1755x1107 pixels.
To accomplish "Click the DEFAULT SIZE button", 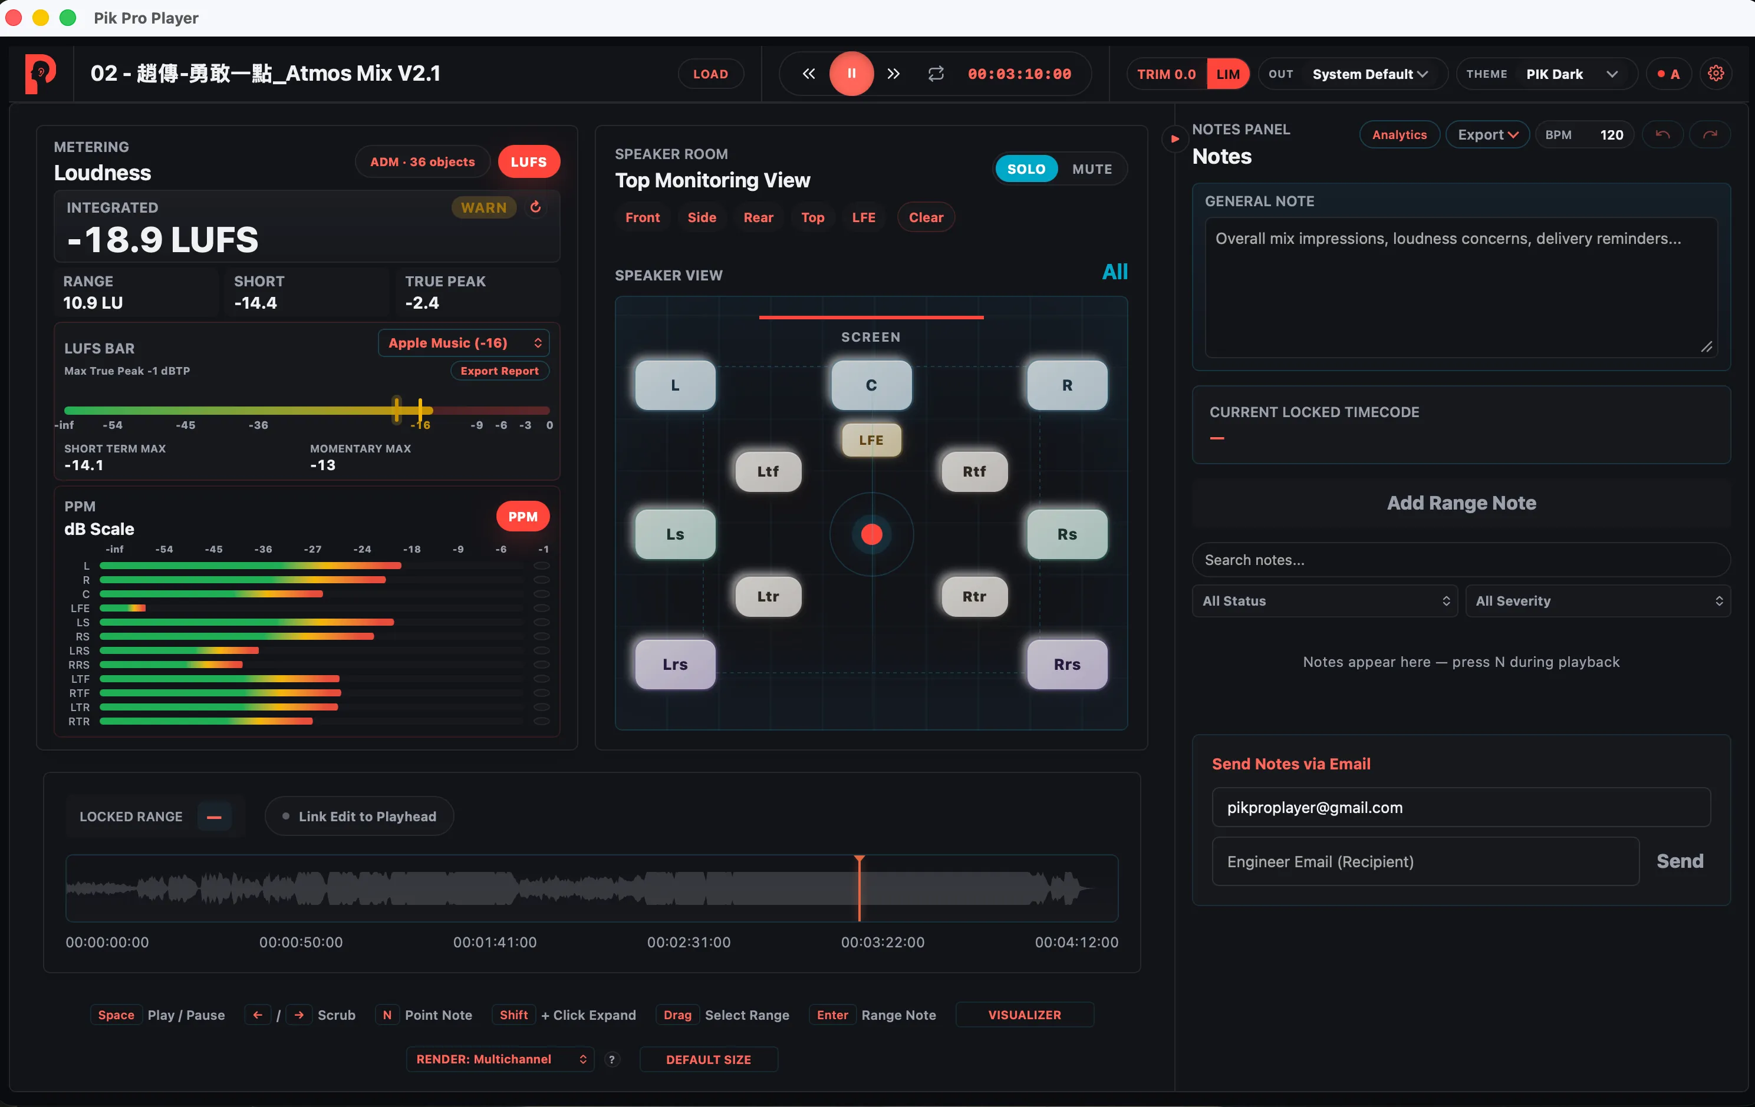I will pyautogui.click(x=709, y=1059).
